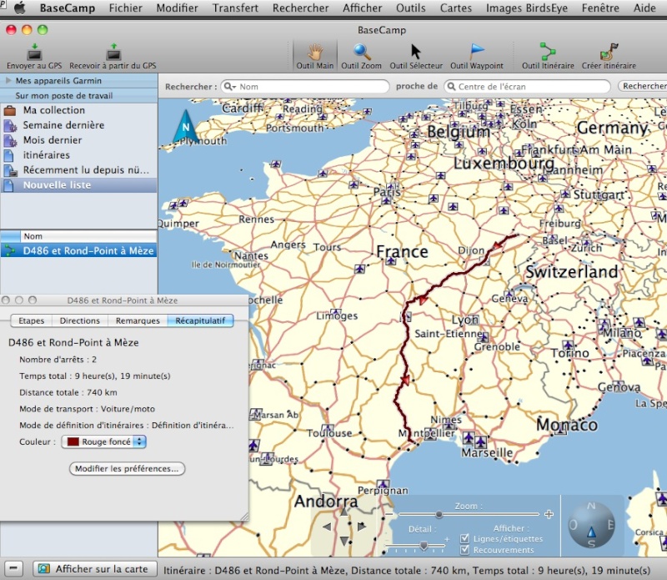The image size is (667, 580).
Task: Click the Nom search input field
Action: 305,87
